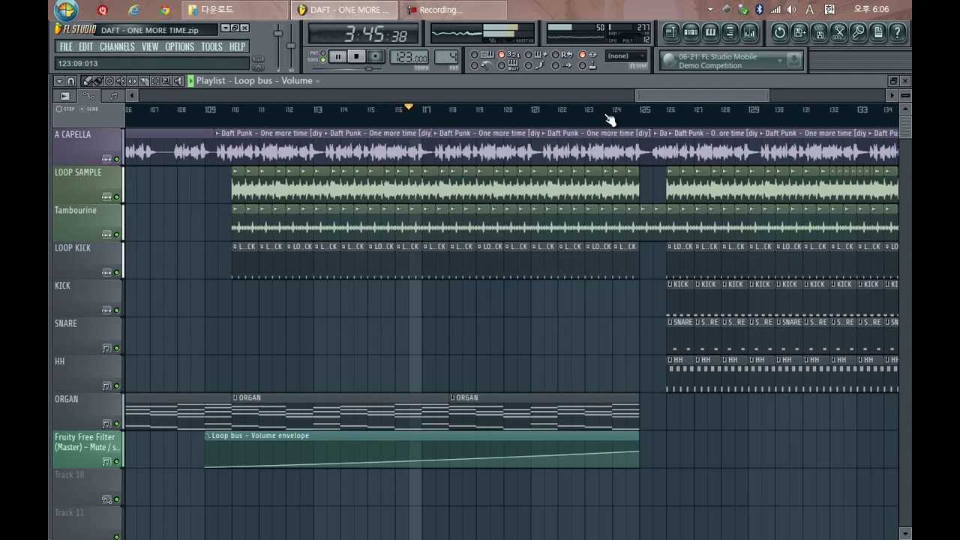Mute the SNARE track green light
The image size is (960, 540).
point(117,348)
